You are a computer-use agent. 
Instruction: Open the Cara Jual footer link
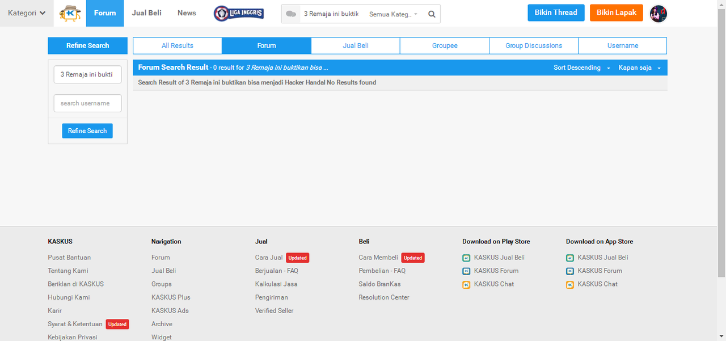click(x=269, y=258)
